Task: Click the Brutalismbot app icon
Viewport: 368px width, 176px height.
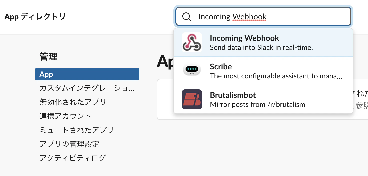Action: click(192, 99)
